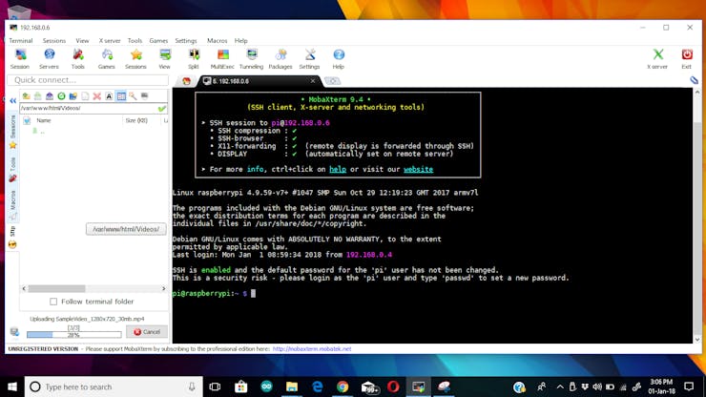706x397 pixels.
Task: Click the file list right scroll arrow
Action: tap(163, 288)
